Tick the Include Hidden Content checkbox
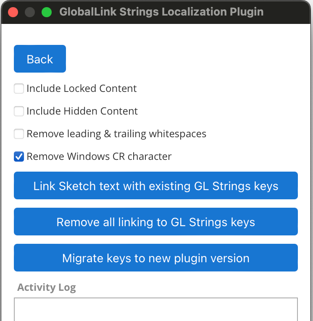This screenshot has width=313, height=321. (19, 111)
